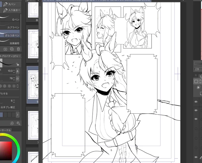Toggle the padlock icon by stroke preview

[18, 64]
